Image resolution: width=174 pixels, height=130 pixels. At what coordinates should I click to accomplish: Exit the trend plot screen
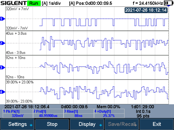coord(157,124)
